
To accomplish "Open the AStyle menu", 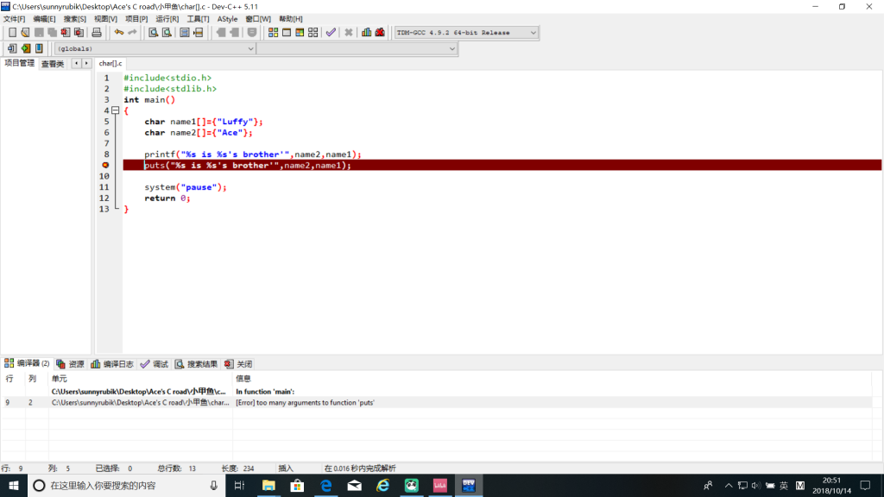I will click(x=227, y=19).
